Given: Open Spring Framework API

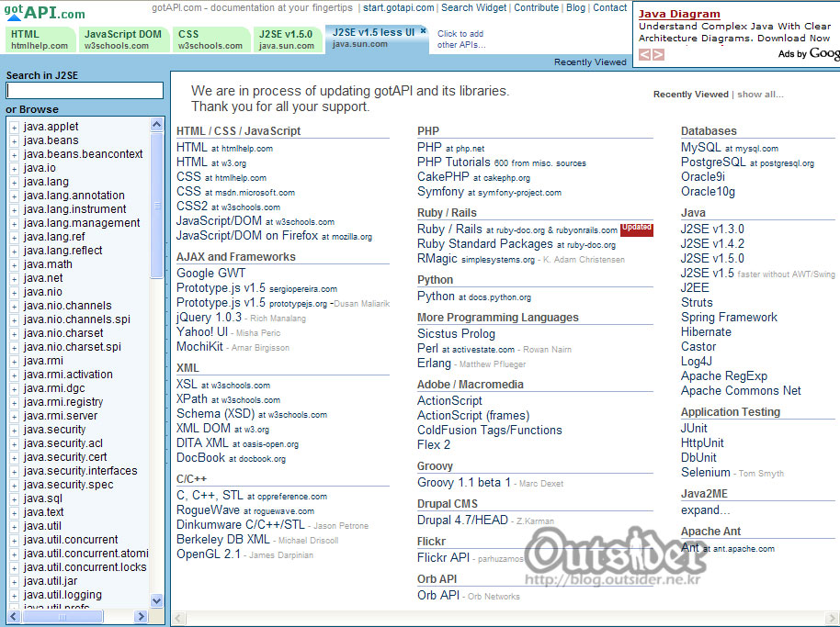Looking at the screenshot, I should coord(729,317).
